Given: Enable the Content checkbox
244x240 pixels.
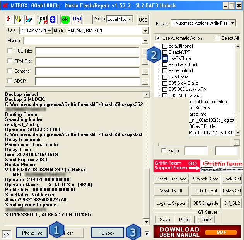Looking at the screenshot, I should tap(10, 71).
